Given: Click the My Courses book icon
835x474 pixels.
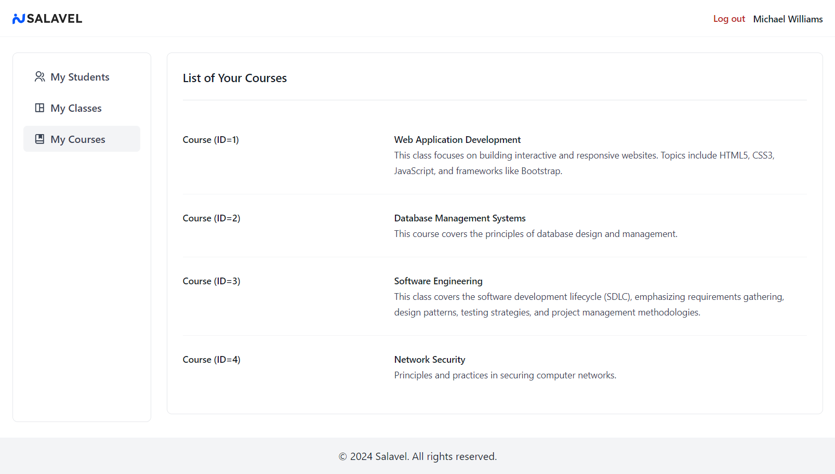Looking at the screenshot, I should coord(39,139).
